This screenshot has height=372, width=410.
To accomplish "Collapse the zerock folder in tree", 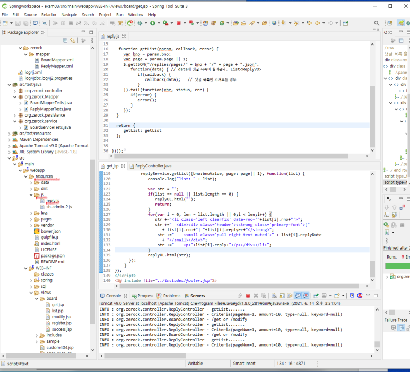I will click(x=20, y=48).
